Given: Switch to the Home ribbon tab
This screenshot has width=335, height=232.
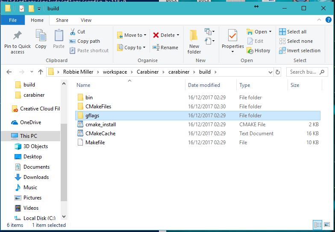Looking at the screenshot, I should pyautogui.click(x=37, y=20).
